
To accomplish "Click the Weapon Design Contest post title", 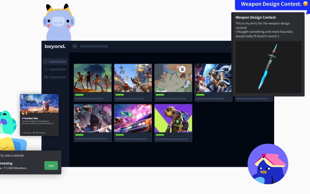I will pyautogui.click(x=256, y=17).
